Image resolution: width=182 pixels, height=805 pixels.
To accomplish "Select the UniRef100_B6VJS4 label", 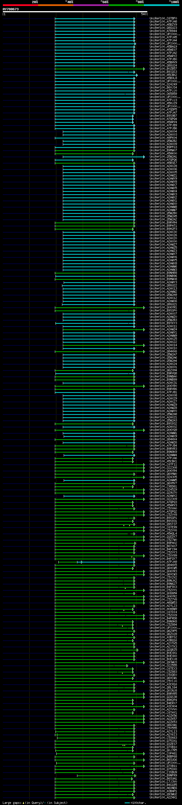I will [163, 87].
